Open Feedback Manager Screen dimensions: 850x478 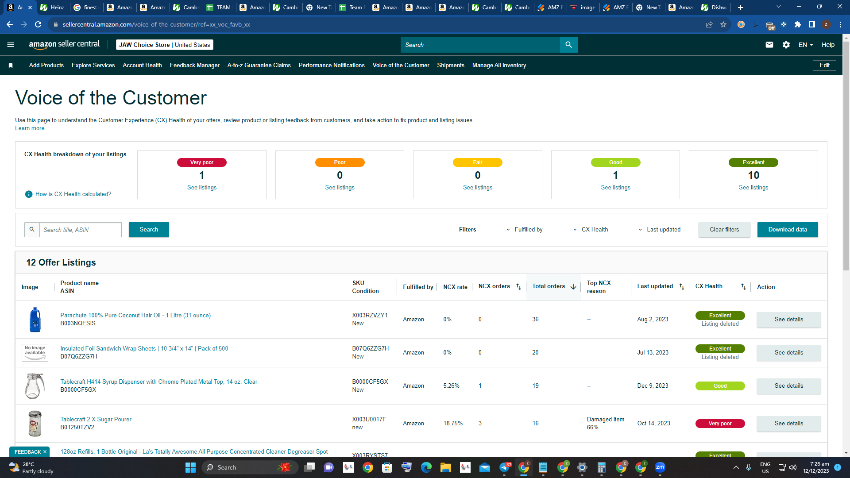(195, 66)
